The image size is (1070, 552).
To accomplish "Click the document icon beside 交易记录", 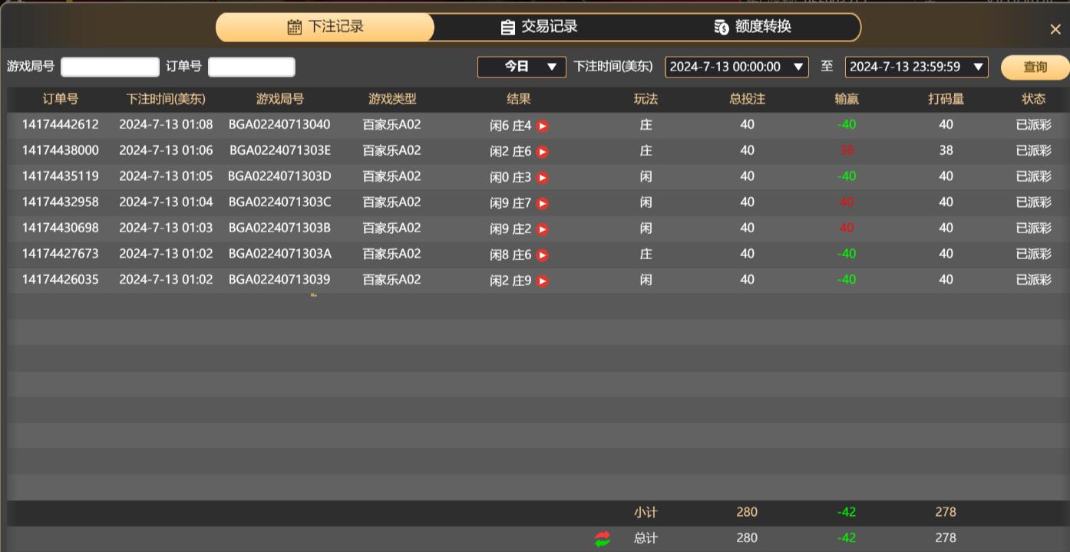I will 507,27.
